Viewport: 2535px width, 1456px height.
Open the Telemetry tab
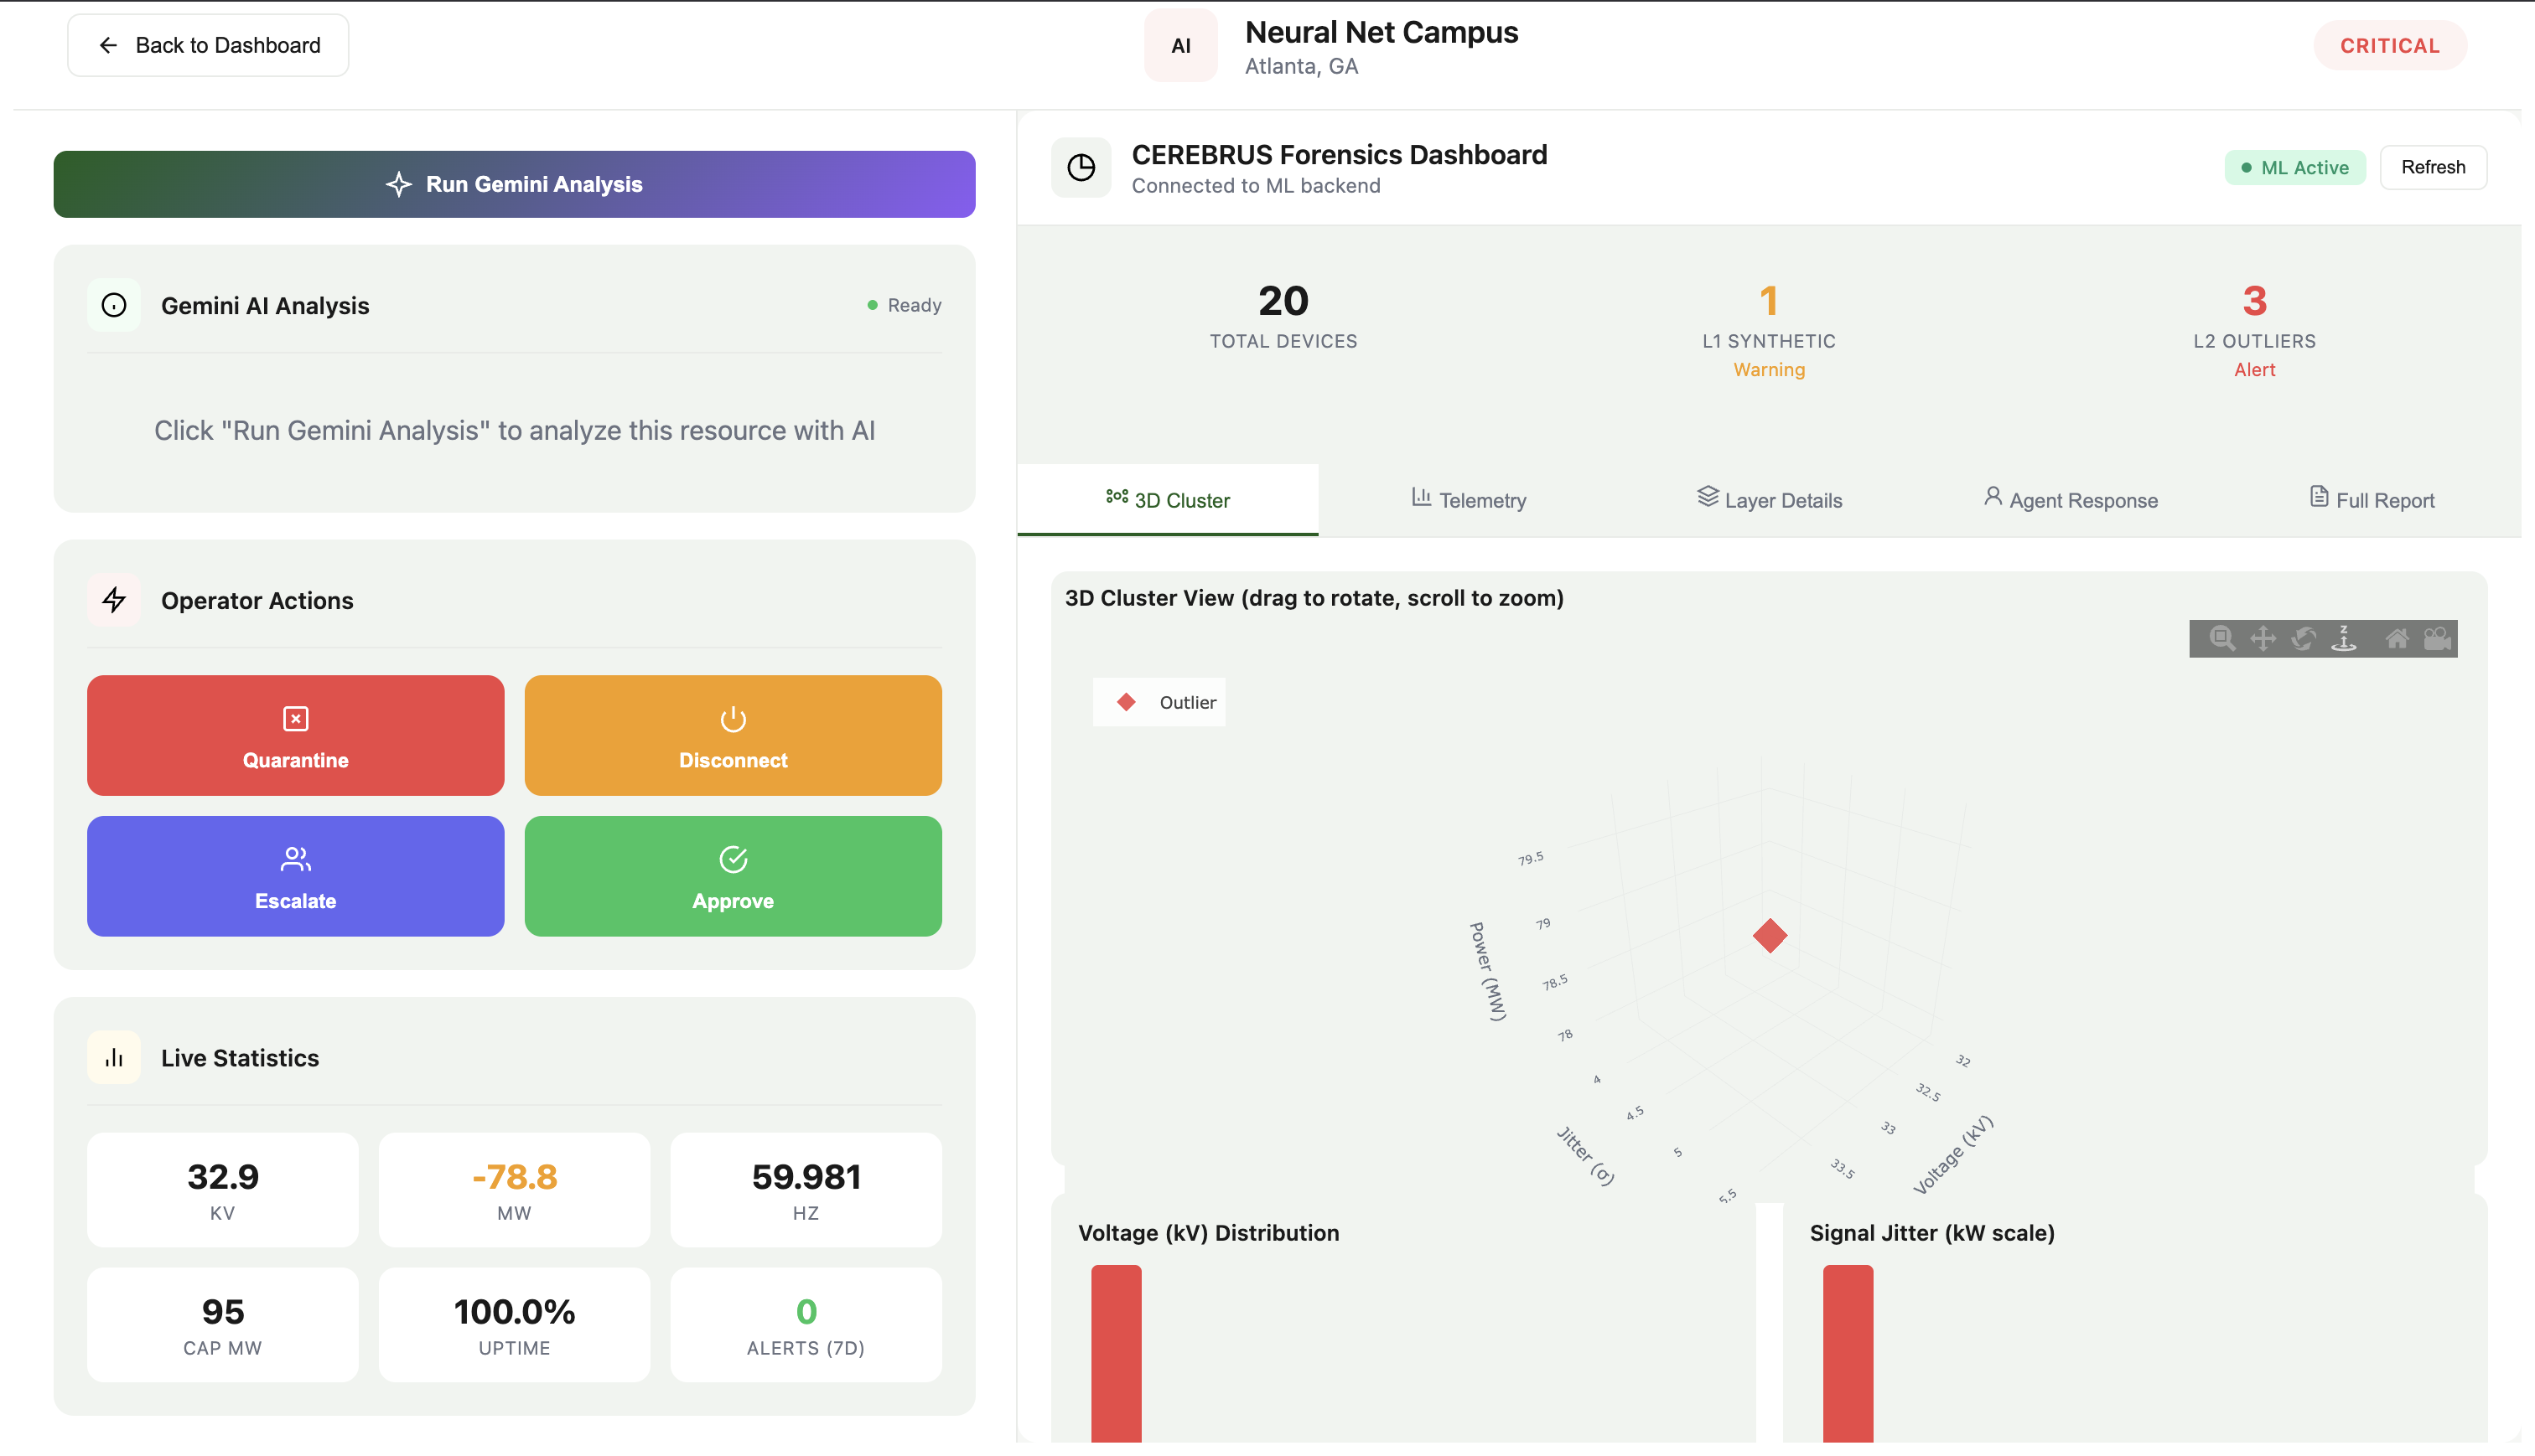click(x=1469, y=500)
